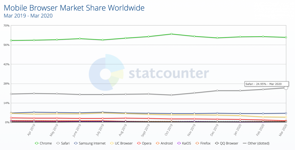Hide the Other (dotted) series

pyautogui.click(x=245, y=143)
